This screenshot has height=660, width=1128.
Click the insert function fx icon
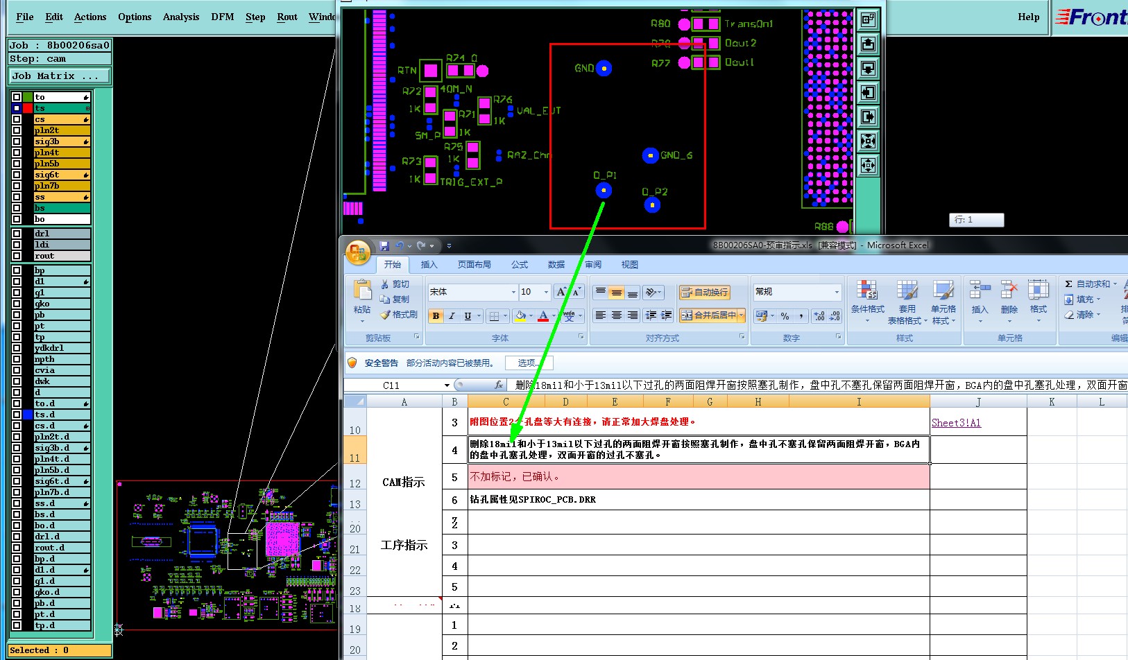click(499, 385)
